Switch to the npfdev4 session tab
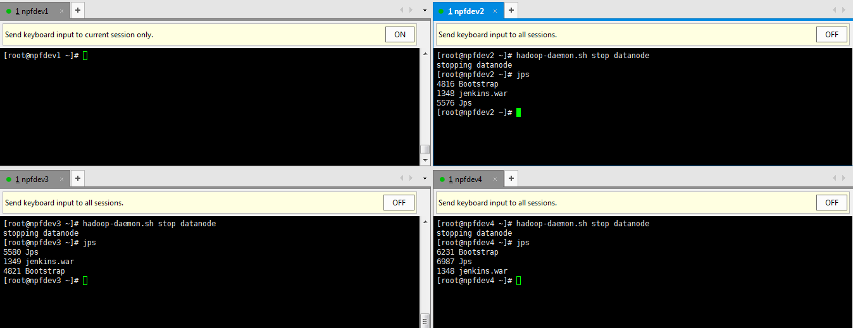This screenshot has height=328, width=853. (x=465, y=179)
